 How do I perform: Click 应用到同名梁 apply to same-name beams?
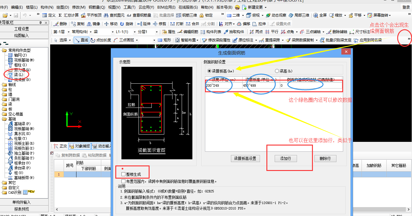pyautogui.click(x=368, y=40)
